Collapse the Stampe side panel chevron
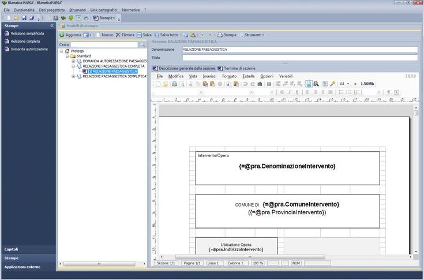This screenshot has height=280, width=424. tap(52, 25)
